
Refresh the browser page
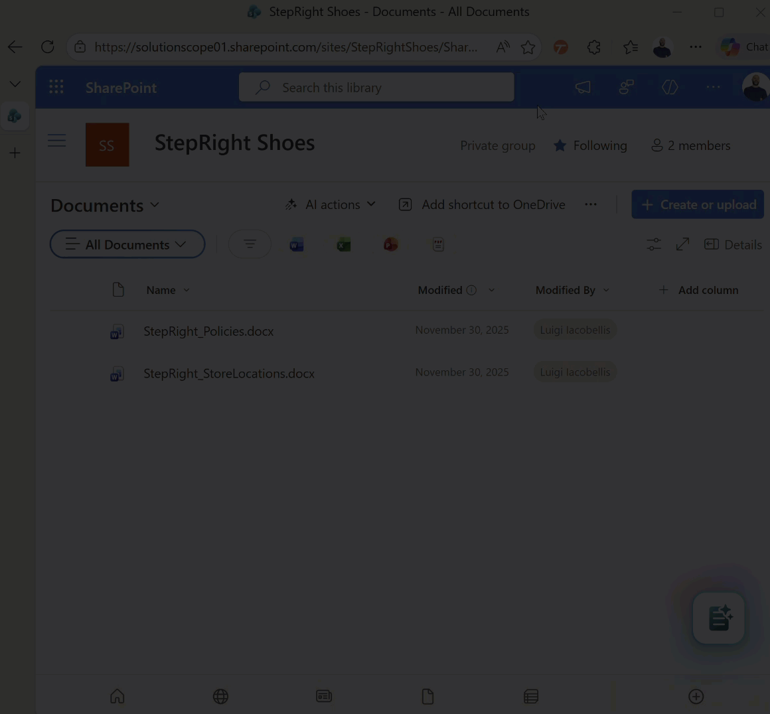pos(48,47)
